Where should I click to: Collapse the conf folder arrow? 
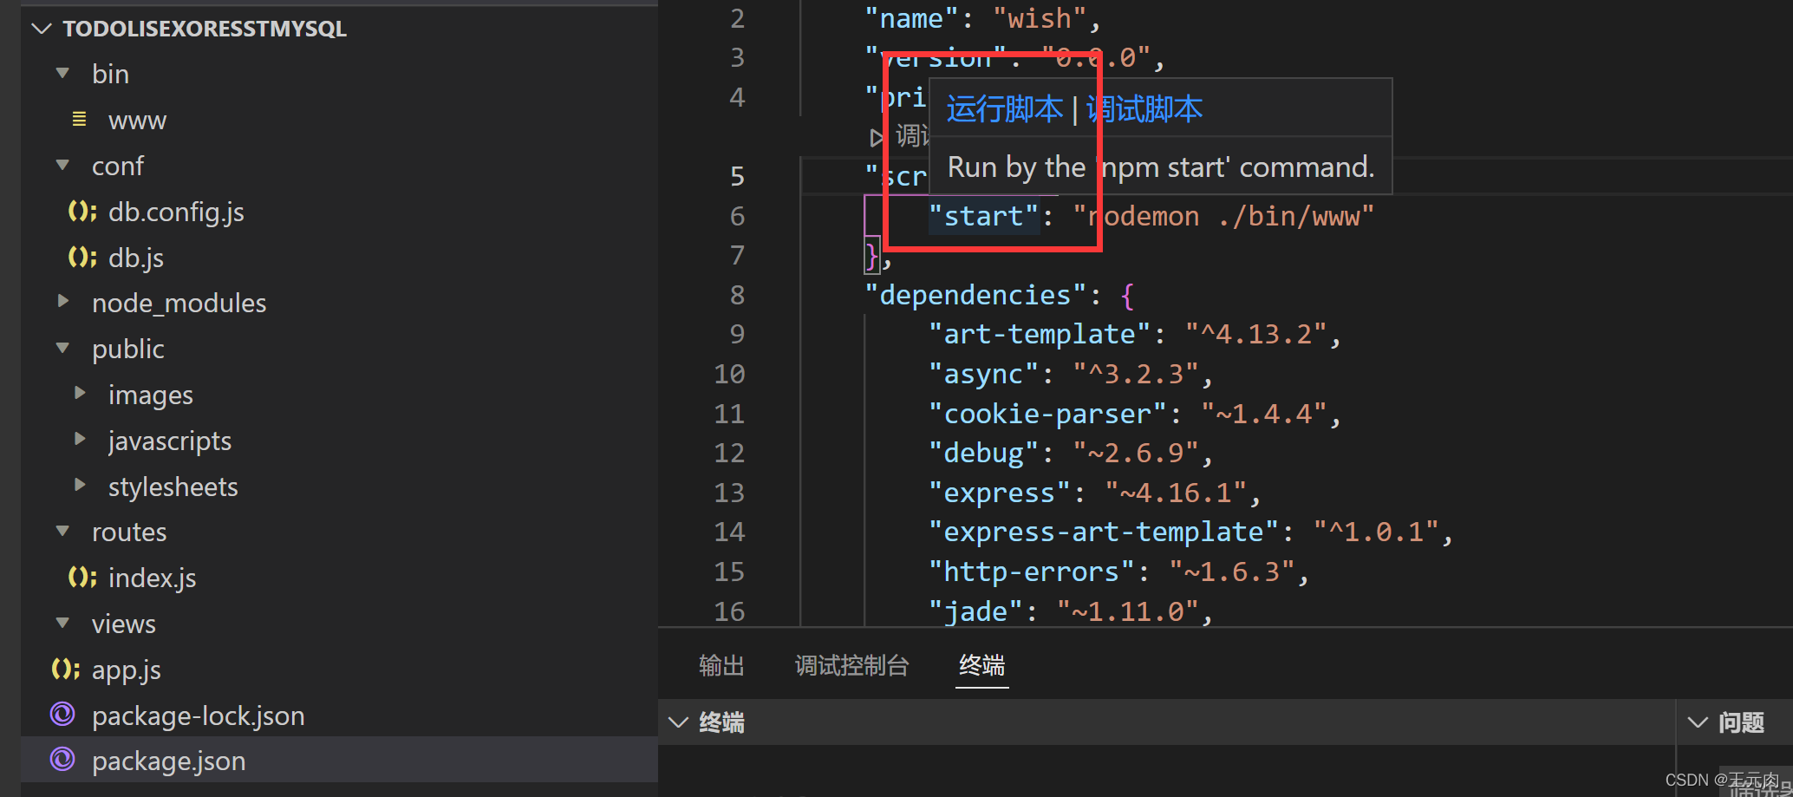point(62,165)
